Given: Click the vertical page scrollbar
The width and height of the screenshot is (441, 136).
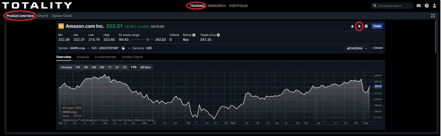Looking at the screenshot, I should (x=436, y=37).
